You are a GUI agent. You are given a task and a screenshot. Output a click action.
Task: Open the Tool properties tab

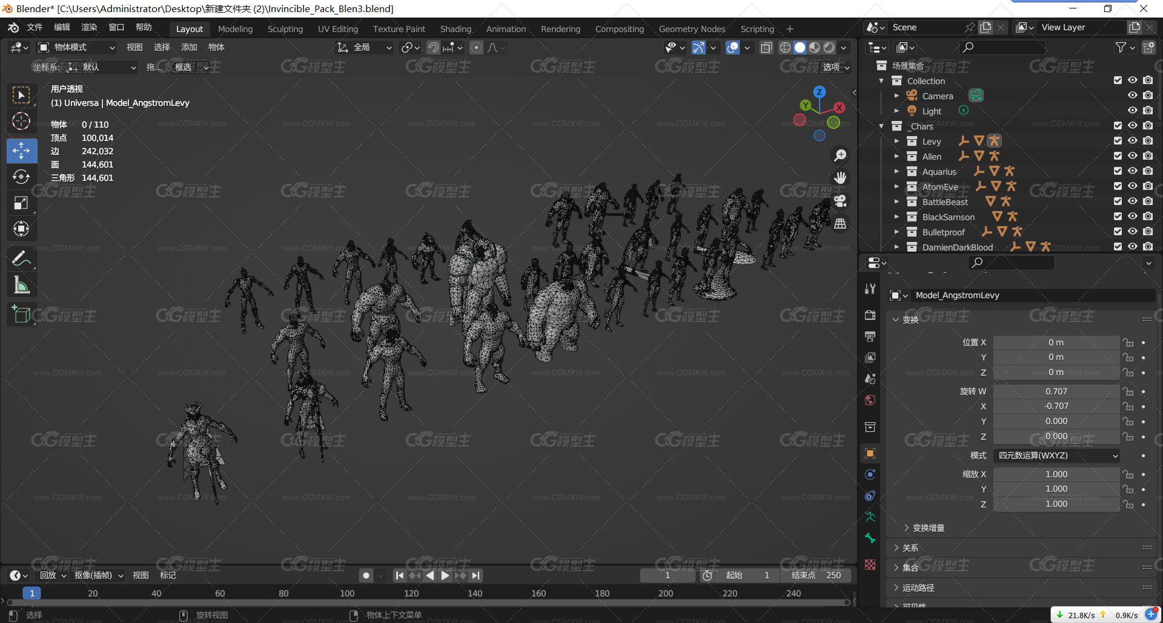click(870, 289)
